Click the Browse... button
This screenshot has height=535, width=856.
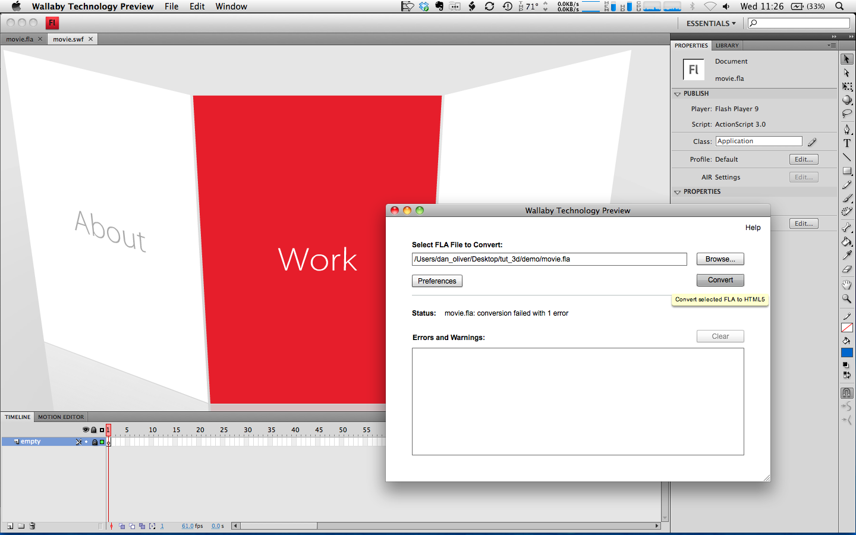[720, 259]
